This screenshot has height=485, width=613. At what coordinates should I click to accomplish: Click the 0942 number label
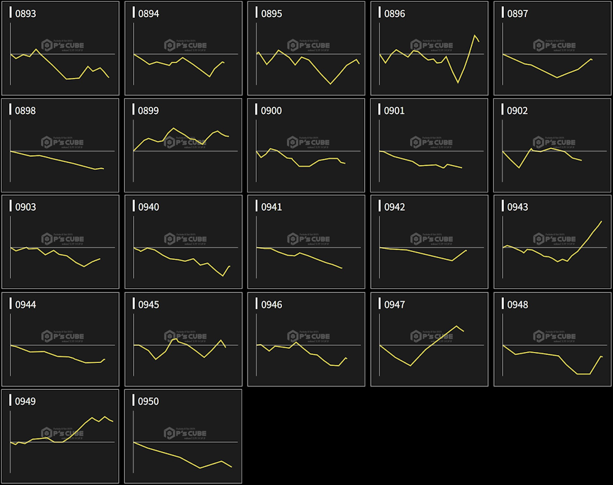click(394, 207)
